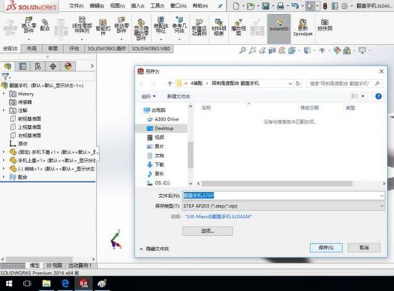Switch to the 草图 Sketch ribbon tab

pyautogui.click(x=53, y=49)
